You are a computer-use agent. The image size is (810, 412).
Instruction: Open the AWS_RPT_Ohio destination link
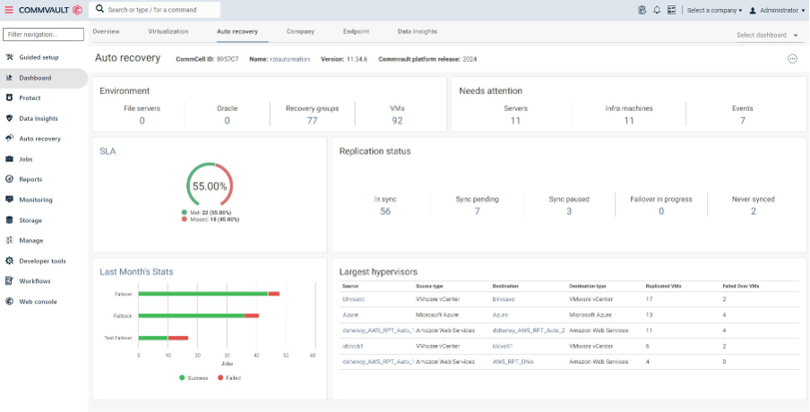click(513, 362)
